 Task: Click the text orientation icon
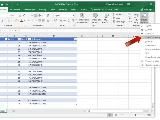tap(40, 15)
